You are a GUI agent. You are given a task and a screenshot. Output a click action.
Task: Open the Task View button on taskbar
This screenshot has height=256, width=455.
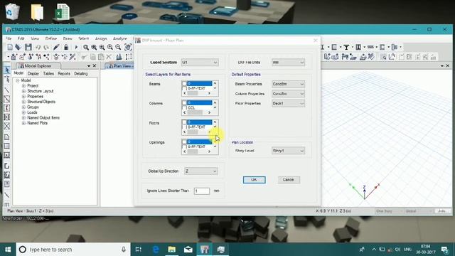click(x=139, y=250)
